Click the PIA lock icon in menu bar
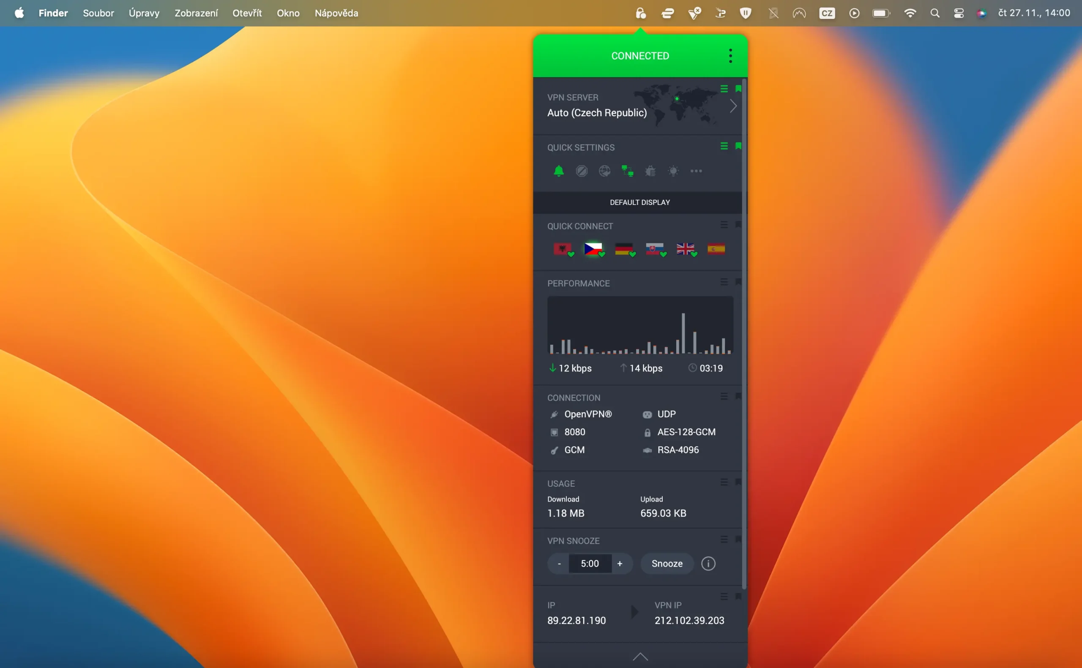This screenshot has height=668, width=1082. coord(640,13)
